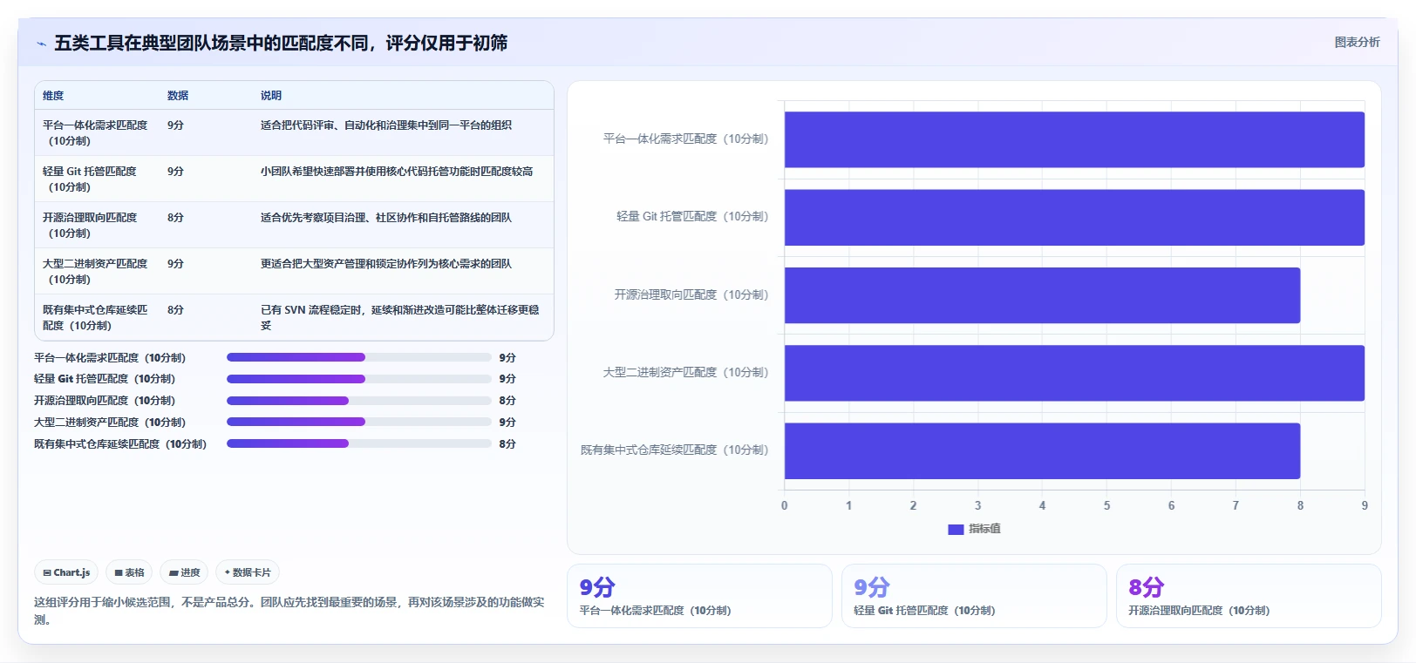Click the small icon before the page title
This screenshot has width=1416, height=663.
click(x=41, y=44)
